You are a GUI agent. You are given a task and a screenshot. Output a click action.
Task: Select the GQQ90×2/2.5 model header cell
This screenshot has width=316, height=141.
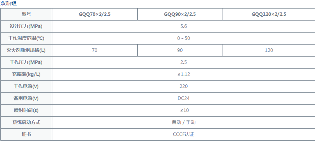click(x=180, y=14)
